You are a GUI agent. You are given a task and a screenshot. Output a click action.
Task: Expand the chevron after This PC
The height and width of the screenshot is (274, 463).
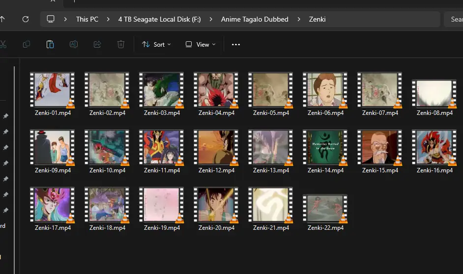(x=108, y=19)
